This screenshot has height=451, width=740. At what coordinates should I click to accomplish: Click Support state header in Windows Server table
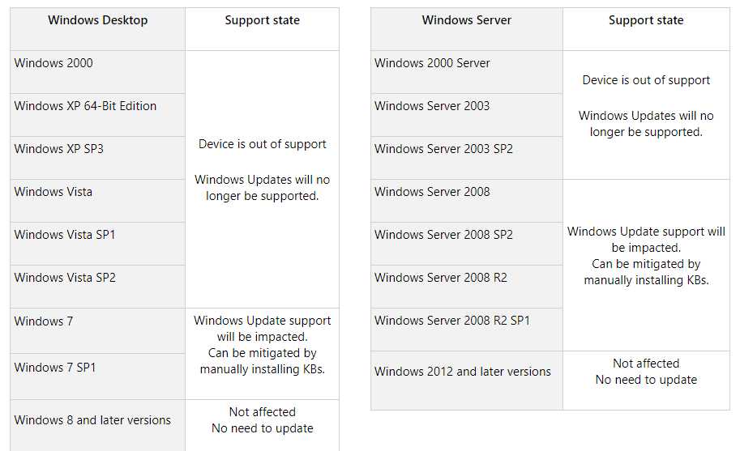[x=646, y=21]
